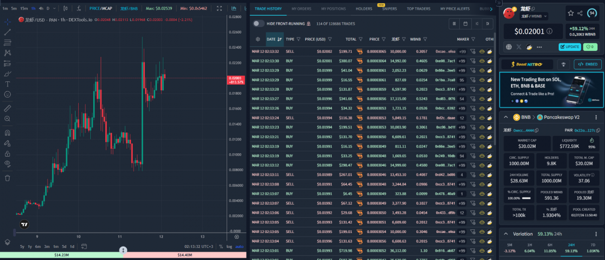
Task: Click the trash icon to remove drawings
Action: click(7, 178)
